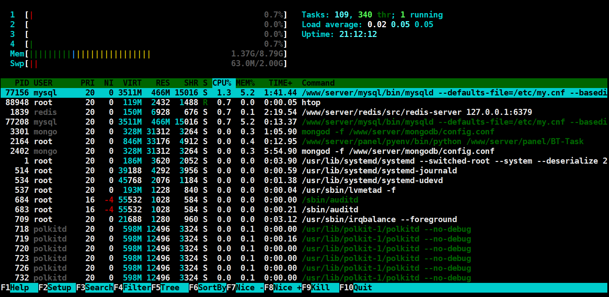Sort processes by MEM% column header

pyautogui.click(x=245, y=83)
